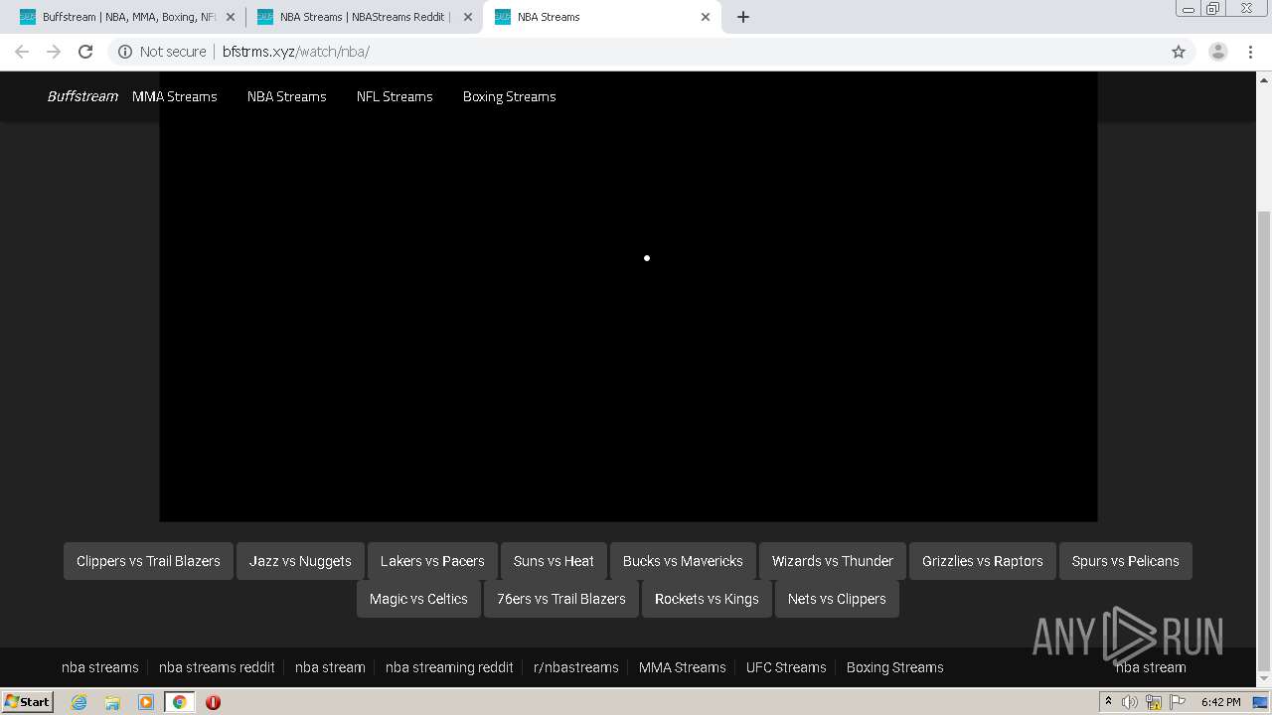This screenshot has height=715, width=1272.
Task: Close the active NBA Streams tab
Action: (706, 17)
